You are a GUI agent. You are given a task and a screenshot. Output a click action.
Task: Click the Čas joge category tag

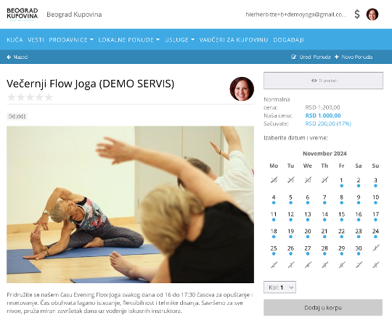pyautogui.click(x=17, y=116)
